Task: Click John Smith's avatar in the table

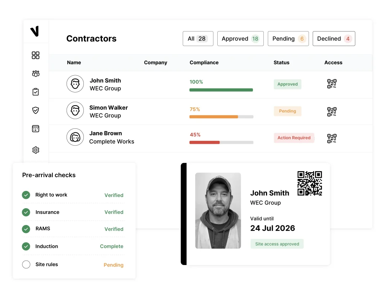Action: 75,83
